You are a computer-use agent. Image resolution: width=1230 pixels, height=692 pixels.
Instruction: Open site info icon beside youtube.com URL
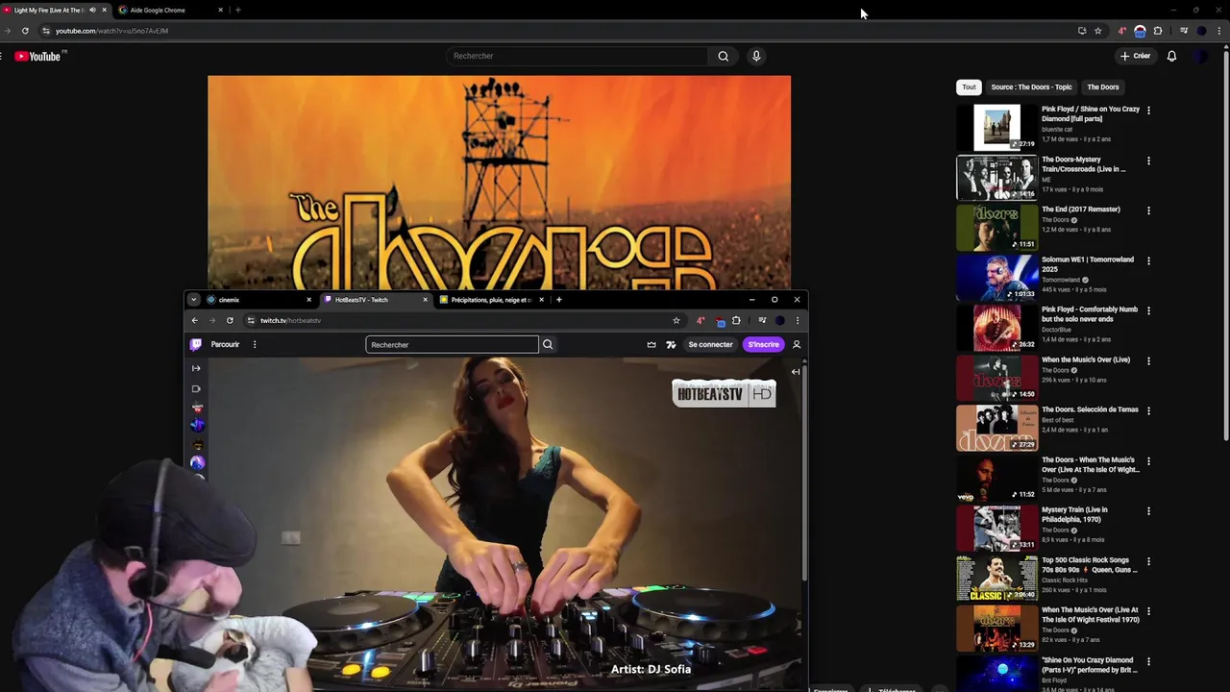[x=46, y=31]
